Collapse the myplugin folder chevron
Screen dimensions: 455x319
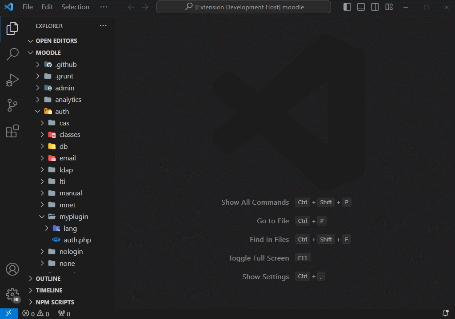click(42, 217)
